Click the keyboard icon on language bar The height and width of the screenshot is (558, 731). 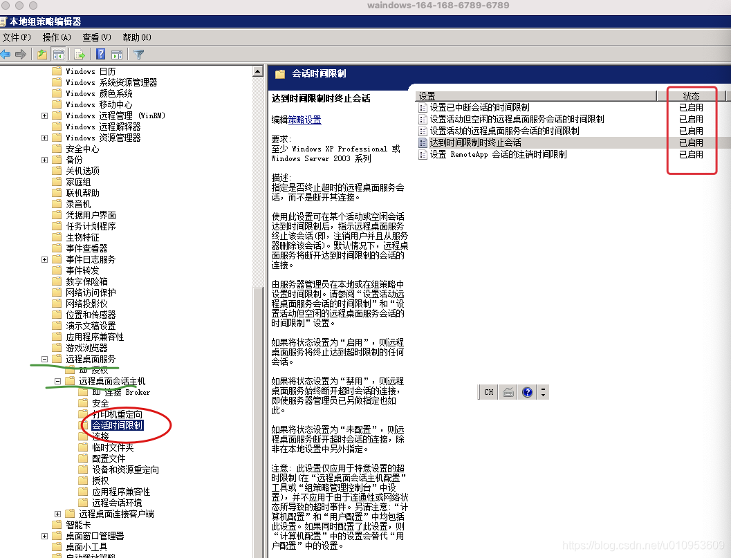point(508,392)
